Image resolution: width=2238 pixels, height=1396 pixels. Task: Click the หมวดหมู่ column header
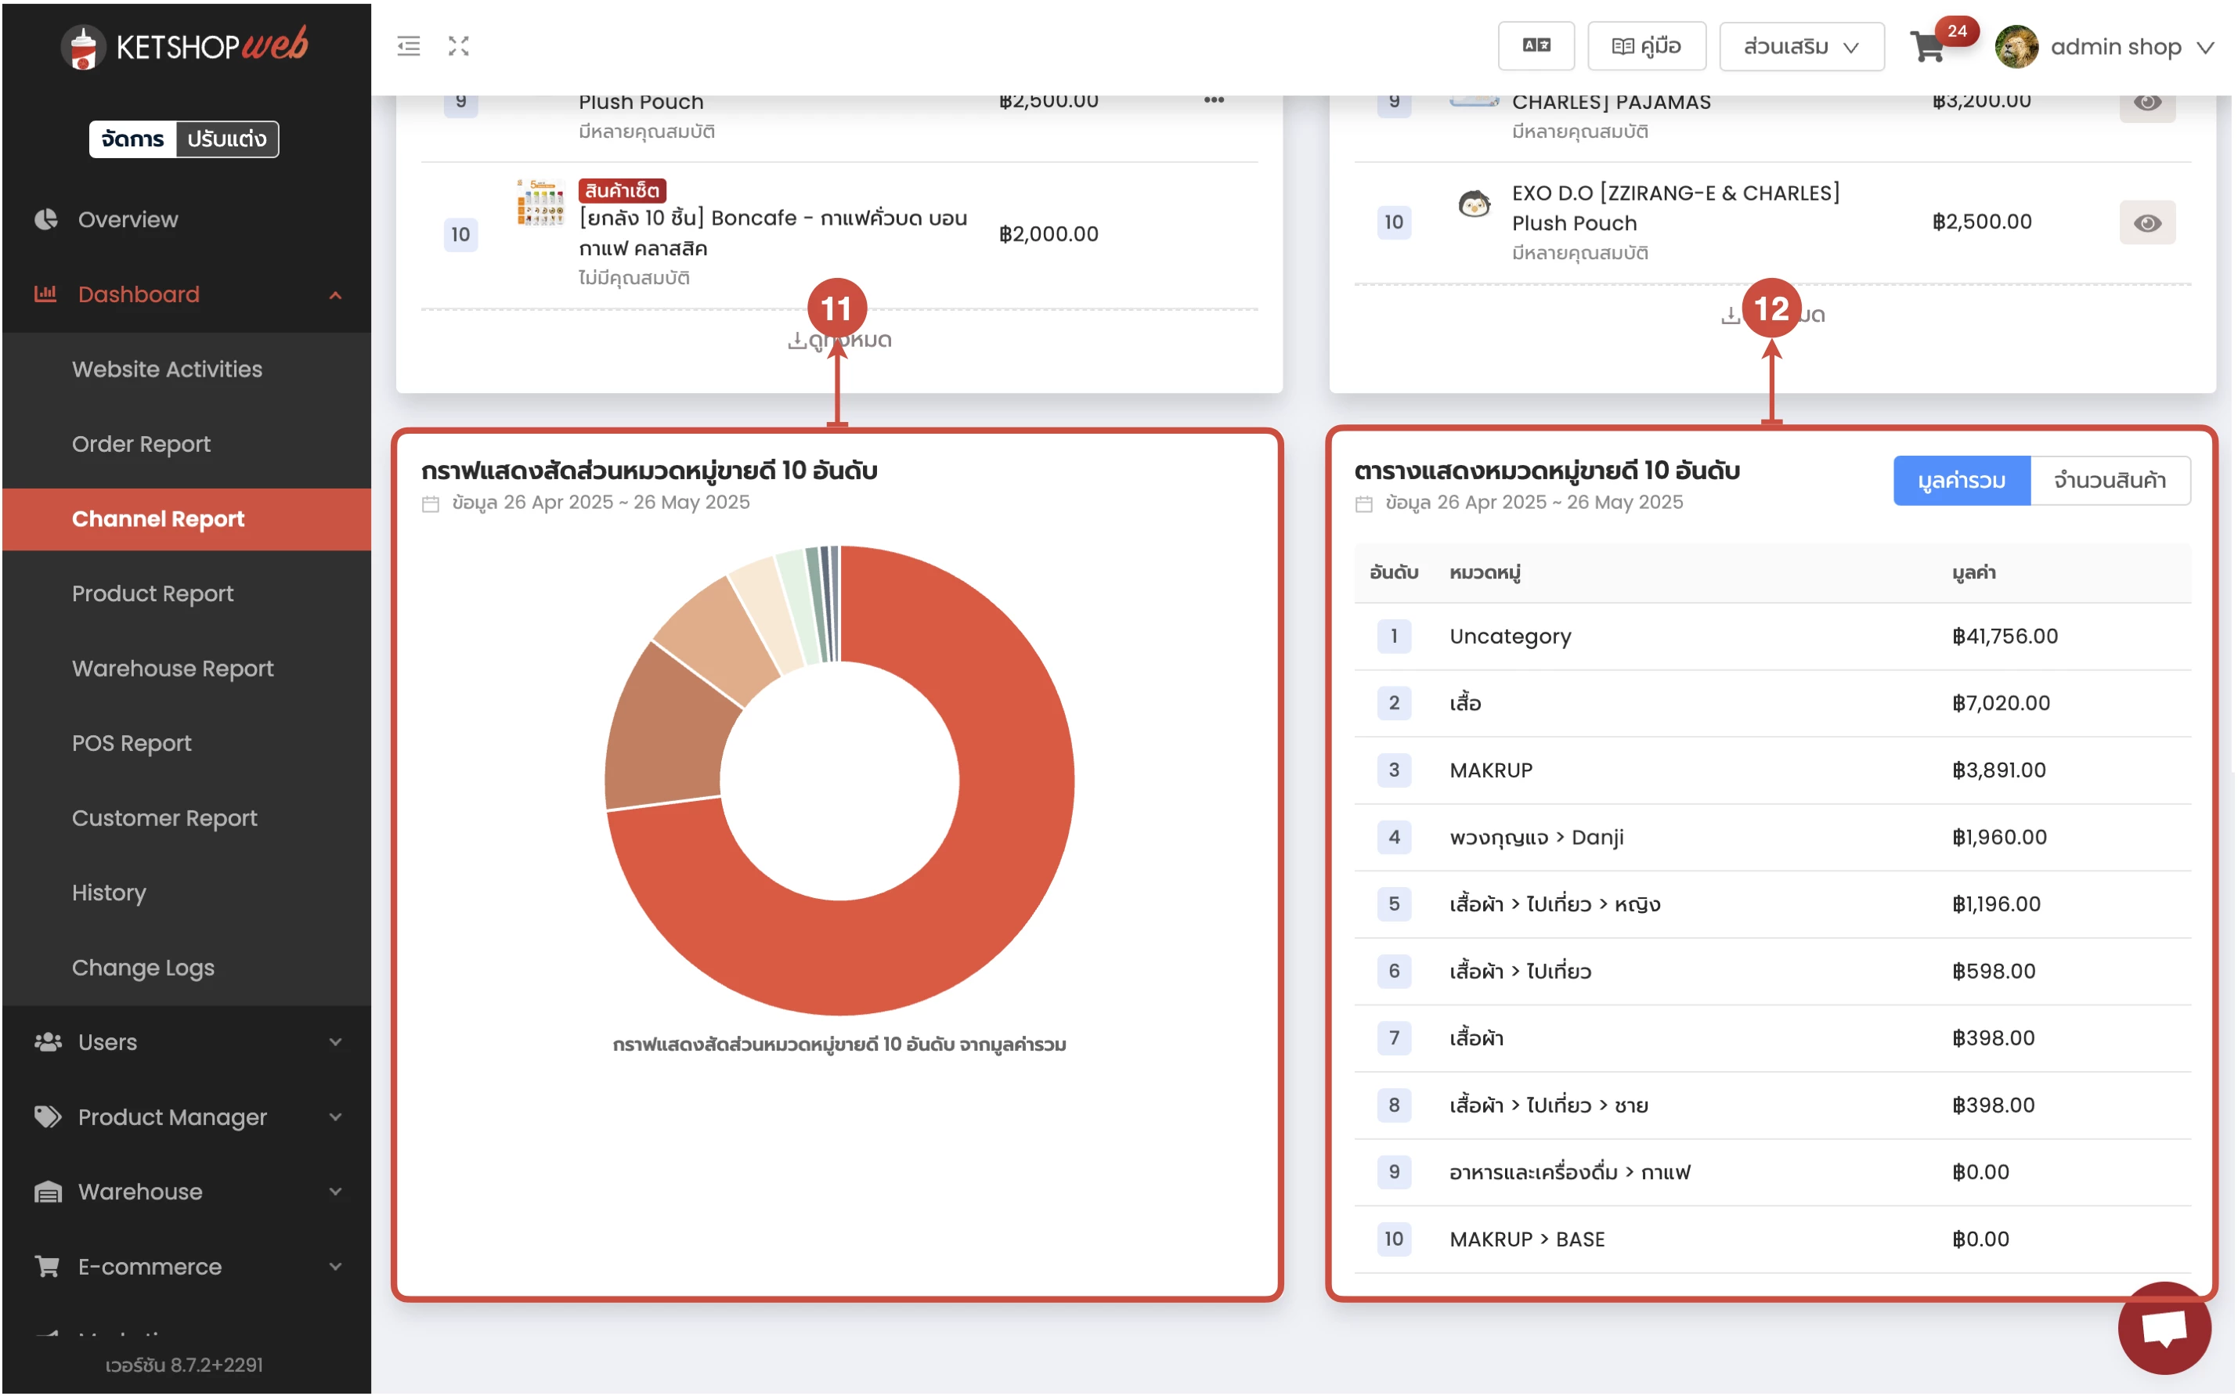1485,573
